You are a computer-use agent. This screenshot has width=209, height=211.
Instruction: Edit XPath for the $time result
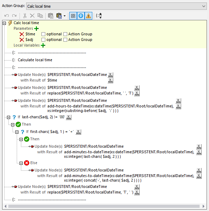click(x=110, y=80)
